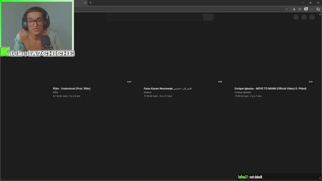The height and width of the screenshot is (181, 322).
Task: Go to Enrique Iglesias channel link
Action: coord(243,92)
